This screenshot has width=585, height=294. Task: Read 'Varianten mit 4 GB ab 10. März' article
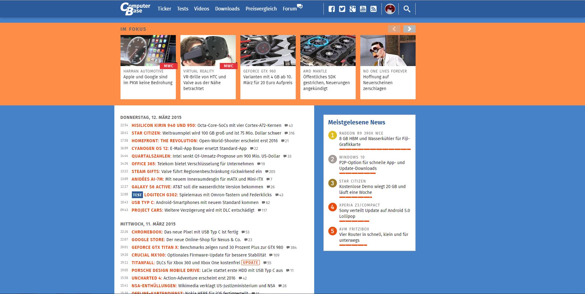point(268,80)
